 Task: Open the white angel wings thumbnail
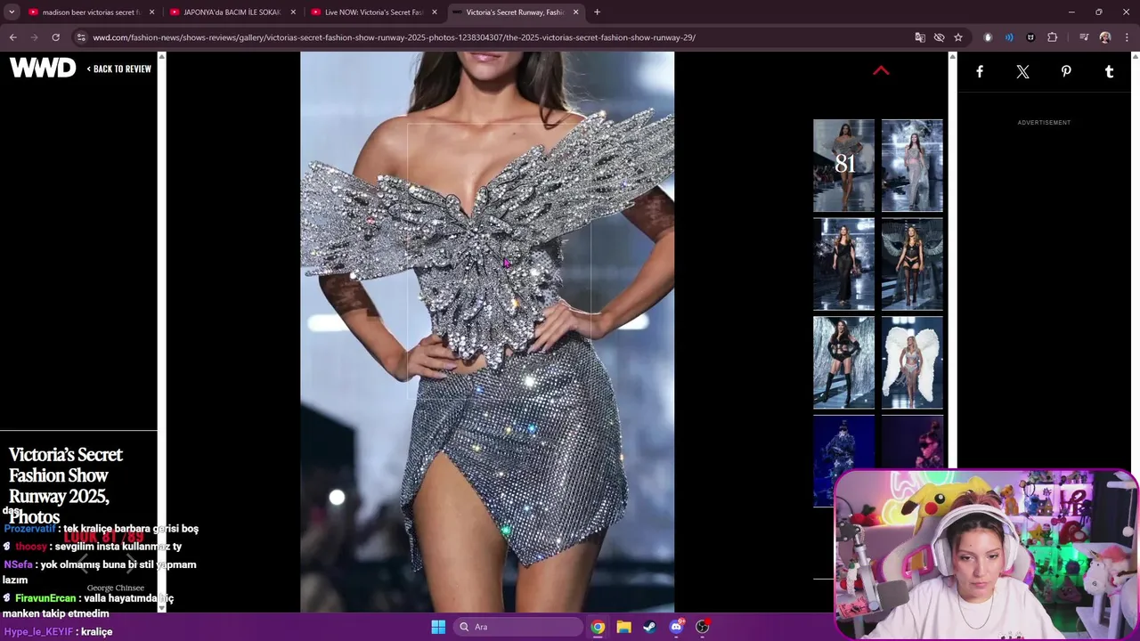coord(912,362)
